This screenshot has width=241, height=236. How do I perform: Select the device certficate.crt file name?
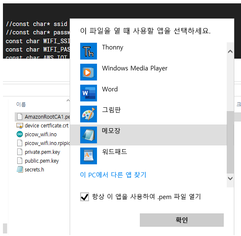click(47, 126)
